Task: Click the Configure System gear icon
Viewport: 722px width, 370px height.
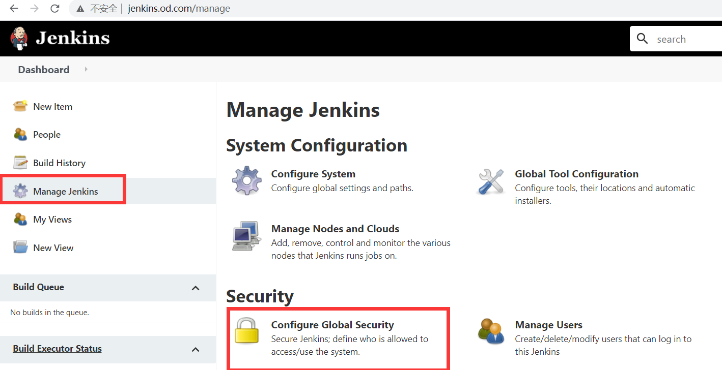Action: pyautogui.click(x=247, y=180)
